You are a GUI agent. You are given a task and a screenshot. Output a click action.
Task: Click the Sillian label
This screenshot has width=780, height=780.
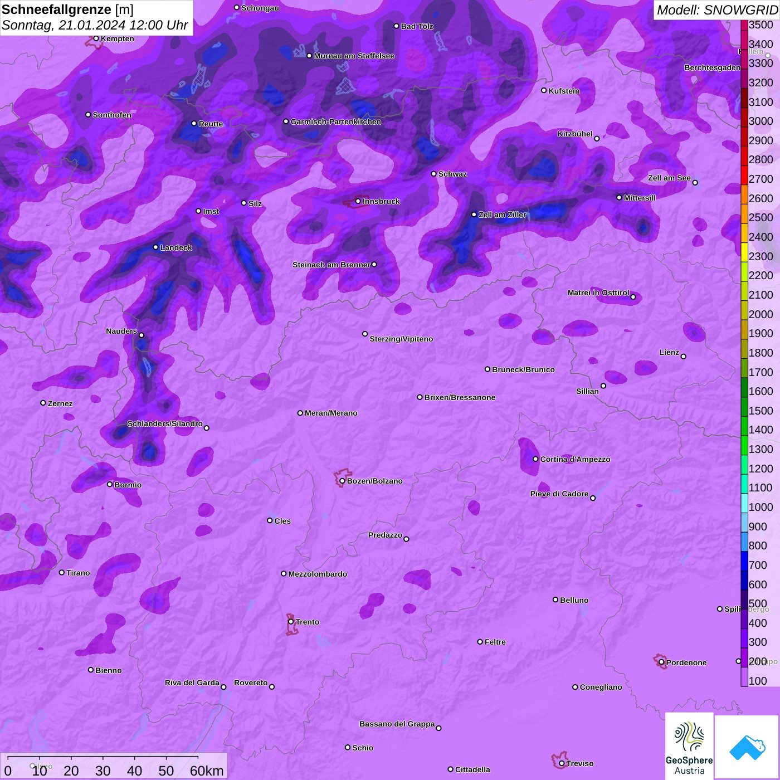click(x=587, y=391)
